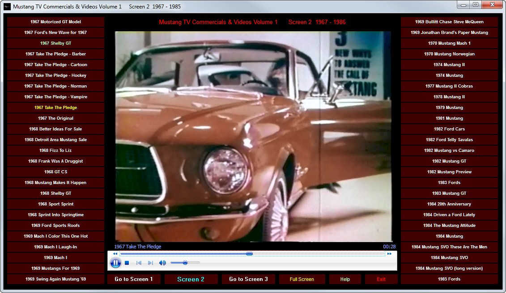Play 1978 Mustang II

tap(449, 97)
